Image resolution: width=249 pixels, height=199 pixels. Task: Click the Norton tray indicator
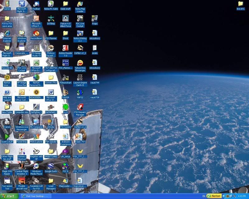tap(214, 196)
